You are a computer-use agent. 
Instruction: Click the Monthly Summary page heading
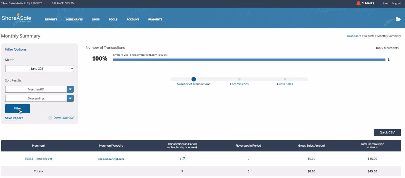(21, 36)
